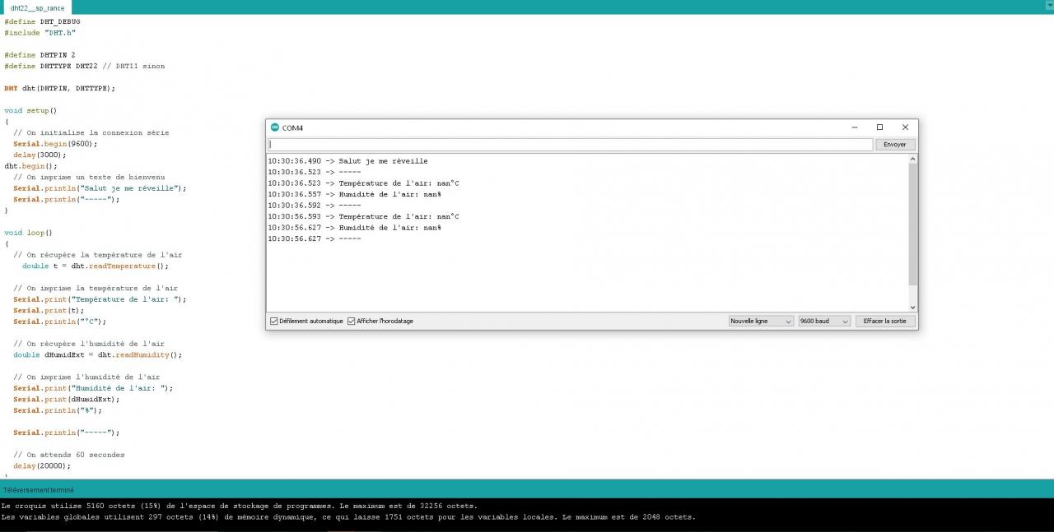The height and width of the screenshot is (532, 1054).
Task: Click the 'Serial.print(dHumidExt);' code line
Action: (67, 400)
